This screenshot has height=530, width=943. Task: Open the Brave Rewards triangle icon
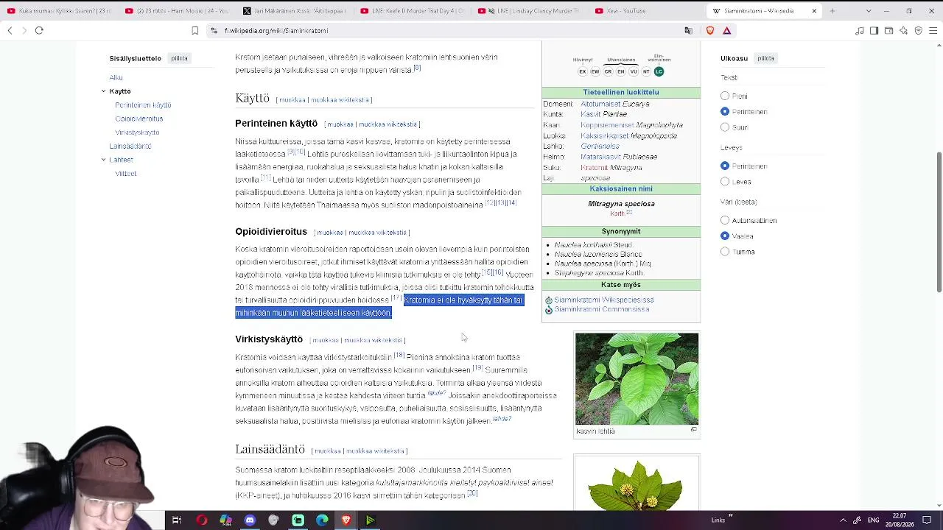coord(726,30)
